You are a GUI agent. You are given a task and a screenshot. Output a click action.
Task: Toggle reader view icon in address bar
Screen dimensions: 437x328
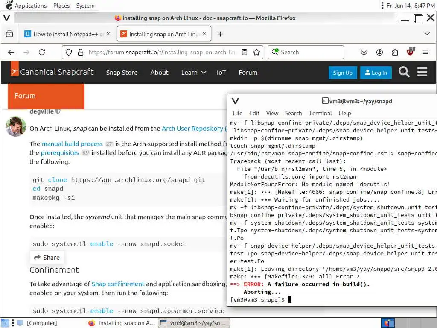[245, 52]
